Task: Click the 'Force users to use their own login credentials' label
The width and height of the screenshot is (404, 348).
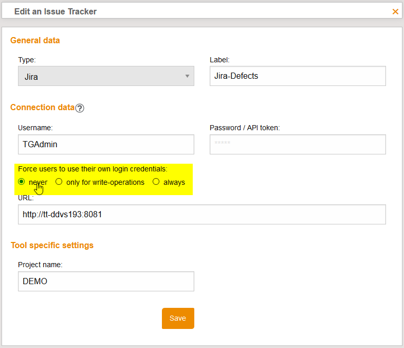Action: click(93, 169)
